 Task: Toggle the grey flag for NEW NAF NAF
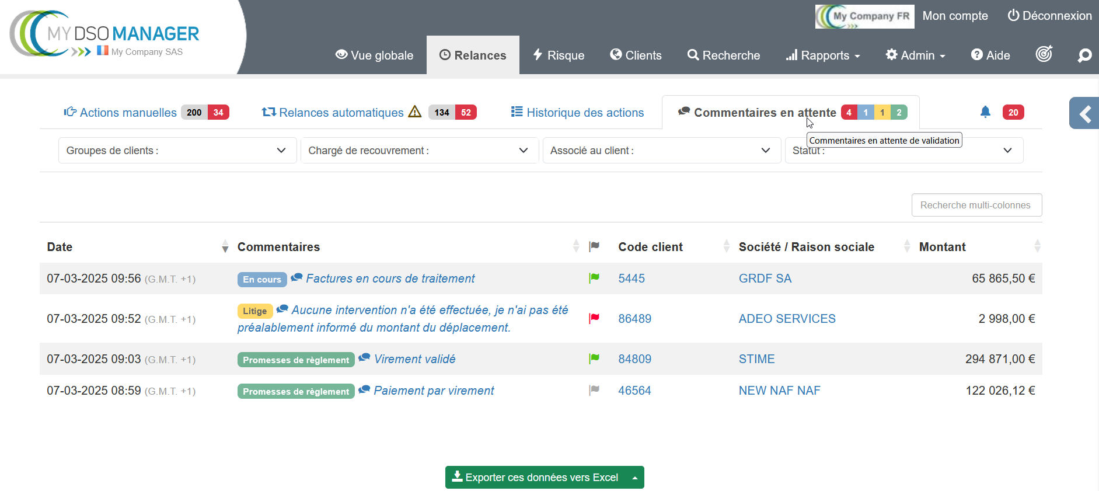(x=594, y=390)
